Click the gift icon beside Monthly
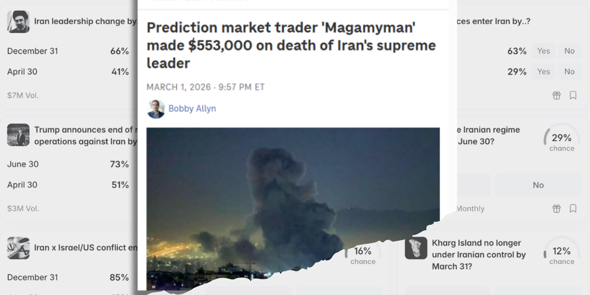This screenshot has height=295, width=590. (x=556, y=209)
